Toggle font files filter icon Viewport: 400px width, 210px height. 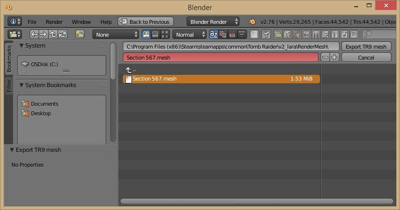click(x=335, y=34)
